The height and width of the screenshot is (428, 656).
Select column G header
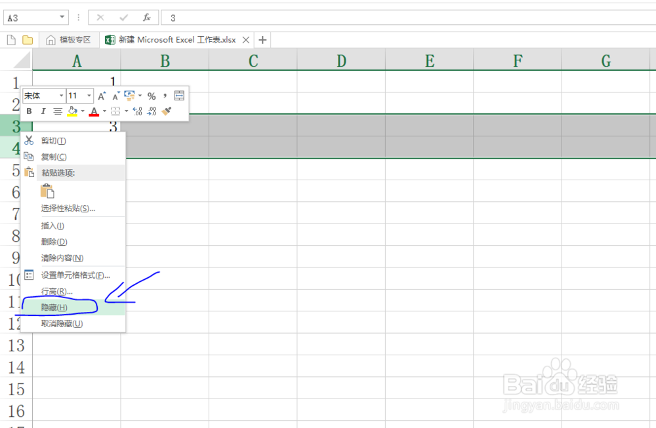pos(605,60)
